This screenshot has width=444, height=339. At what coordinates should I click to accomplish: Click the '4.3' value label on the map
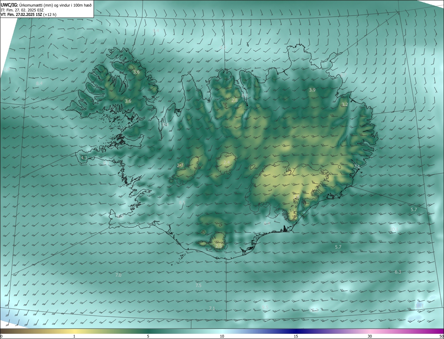tap(84, 158)
